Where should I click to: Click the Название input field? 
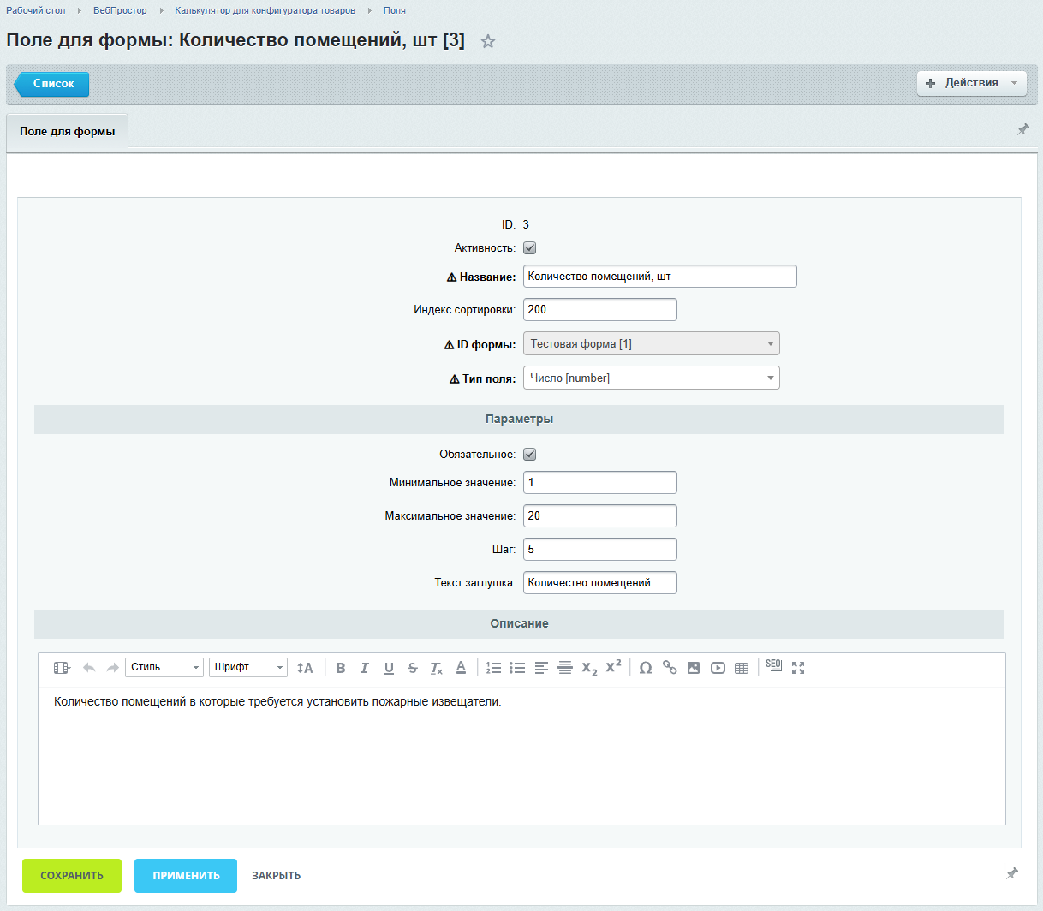(x=660, y=276)
